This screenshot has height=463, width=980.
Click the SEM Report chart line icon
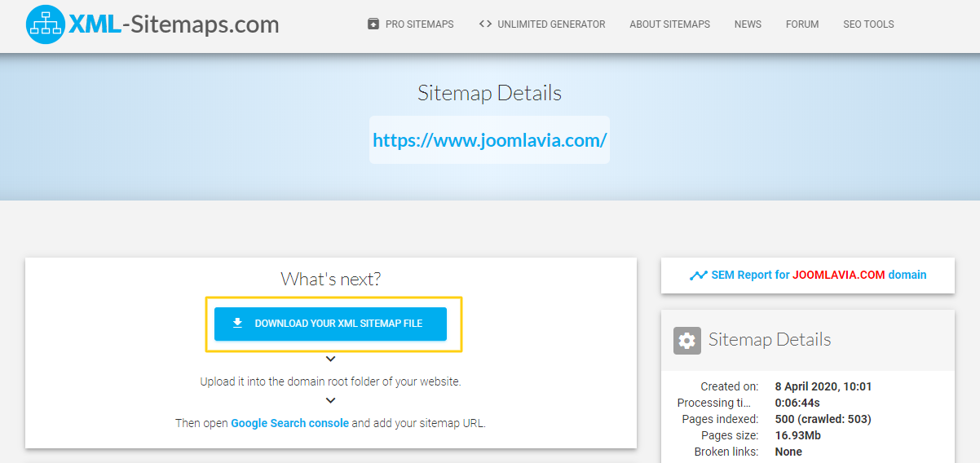[698, 276]
